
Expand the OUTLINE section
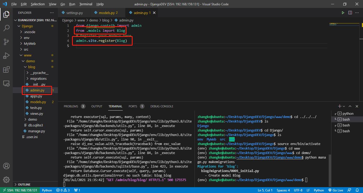click(x=35, y=184)
